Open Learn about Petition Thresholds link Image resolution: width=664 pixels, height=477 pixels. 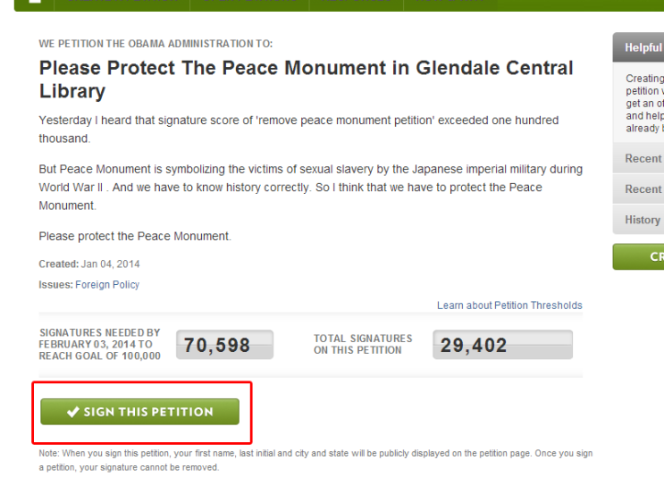509,305
